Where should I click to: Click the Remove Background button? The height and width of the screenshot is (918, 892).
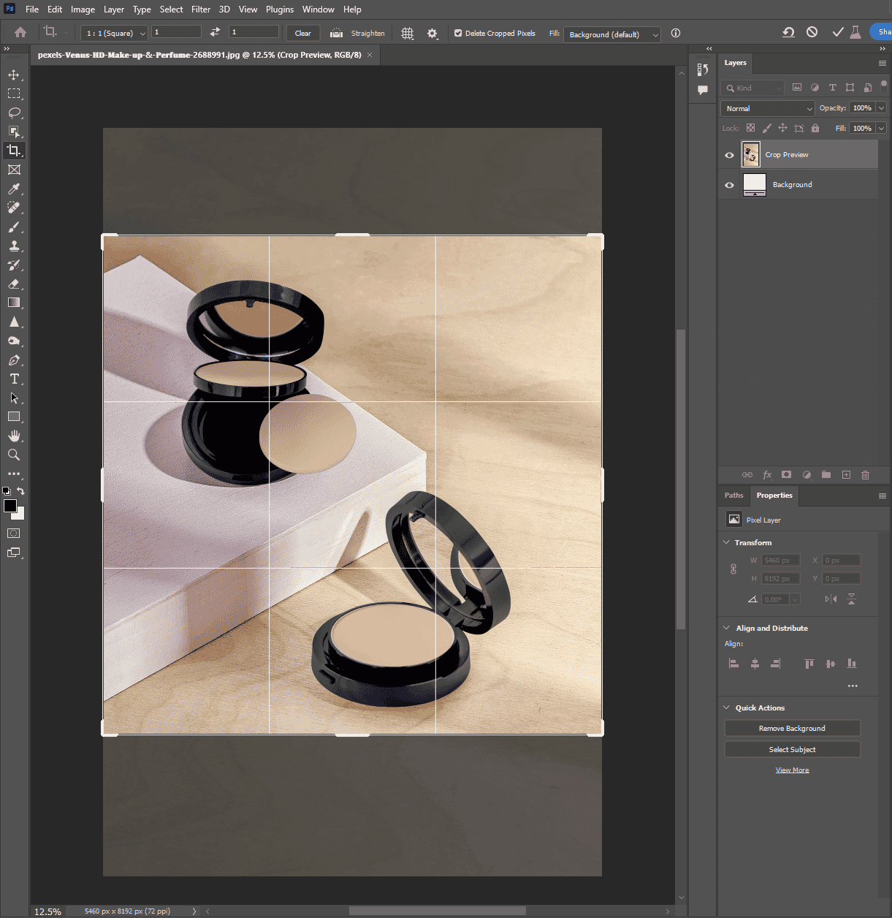[792, 728]
